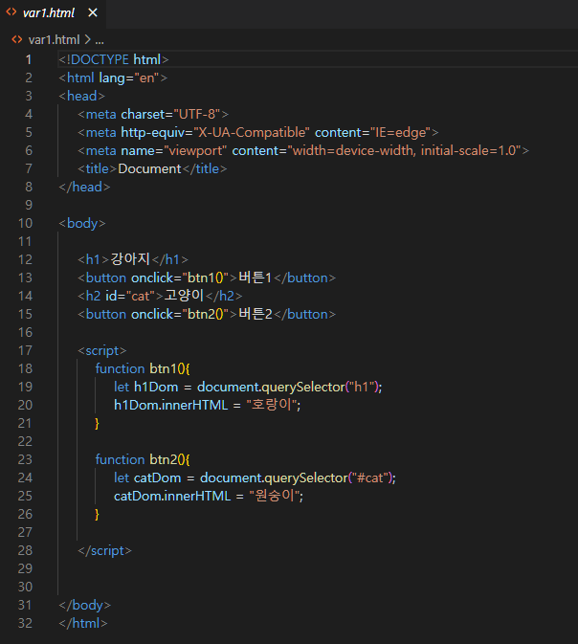Click the closing body tag
The image size is (578, 644).
[x=84, y=605]
